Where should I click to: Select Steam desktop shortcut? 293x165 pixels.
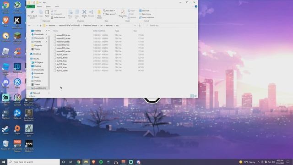[5, 130]
